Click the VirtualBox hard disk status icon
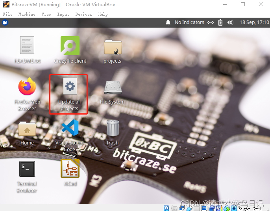Screen dimensions: 270x211 tap(166, 208)
